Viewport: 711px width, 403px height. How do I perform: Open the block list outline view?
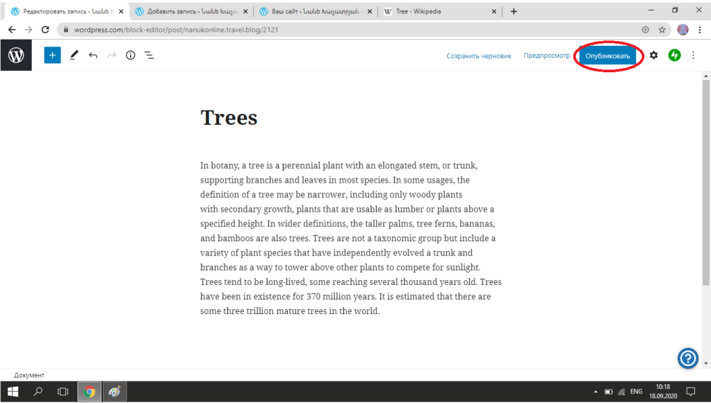(149, 56)
